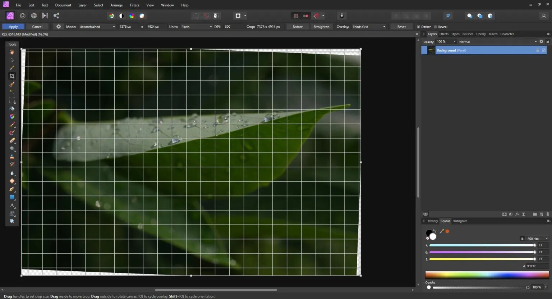This screenshot has width=552, height=299.
Task: Select the Artistic Text tool
Action: [12, 205]
